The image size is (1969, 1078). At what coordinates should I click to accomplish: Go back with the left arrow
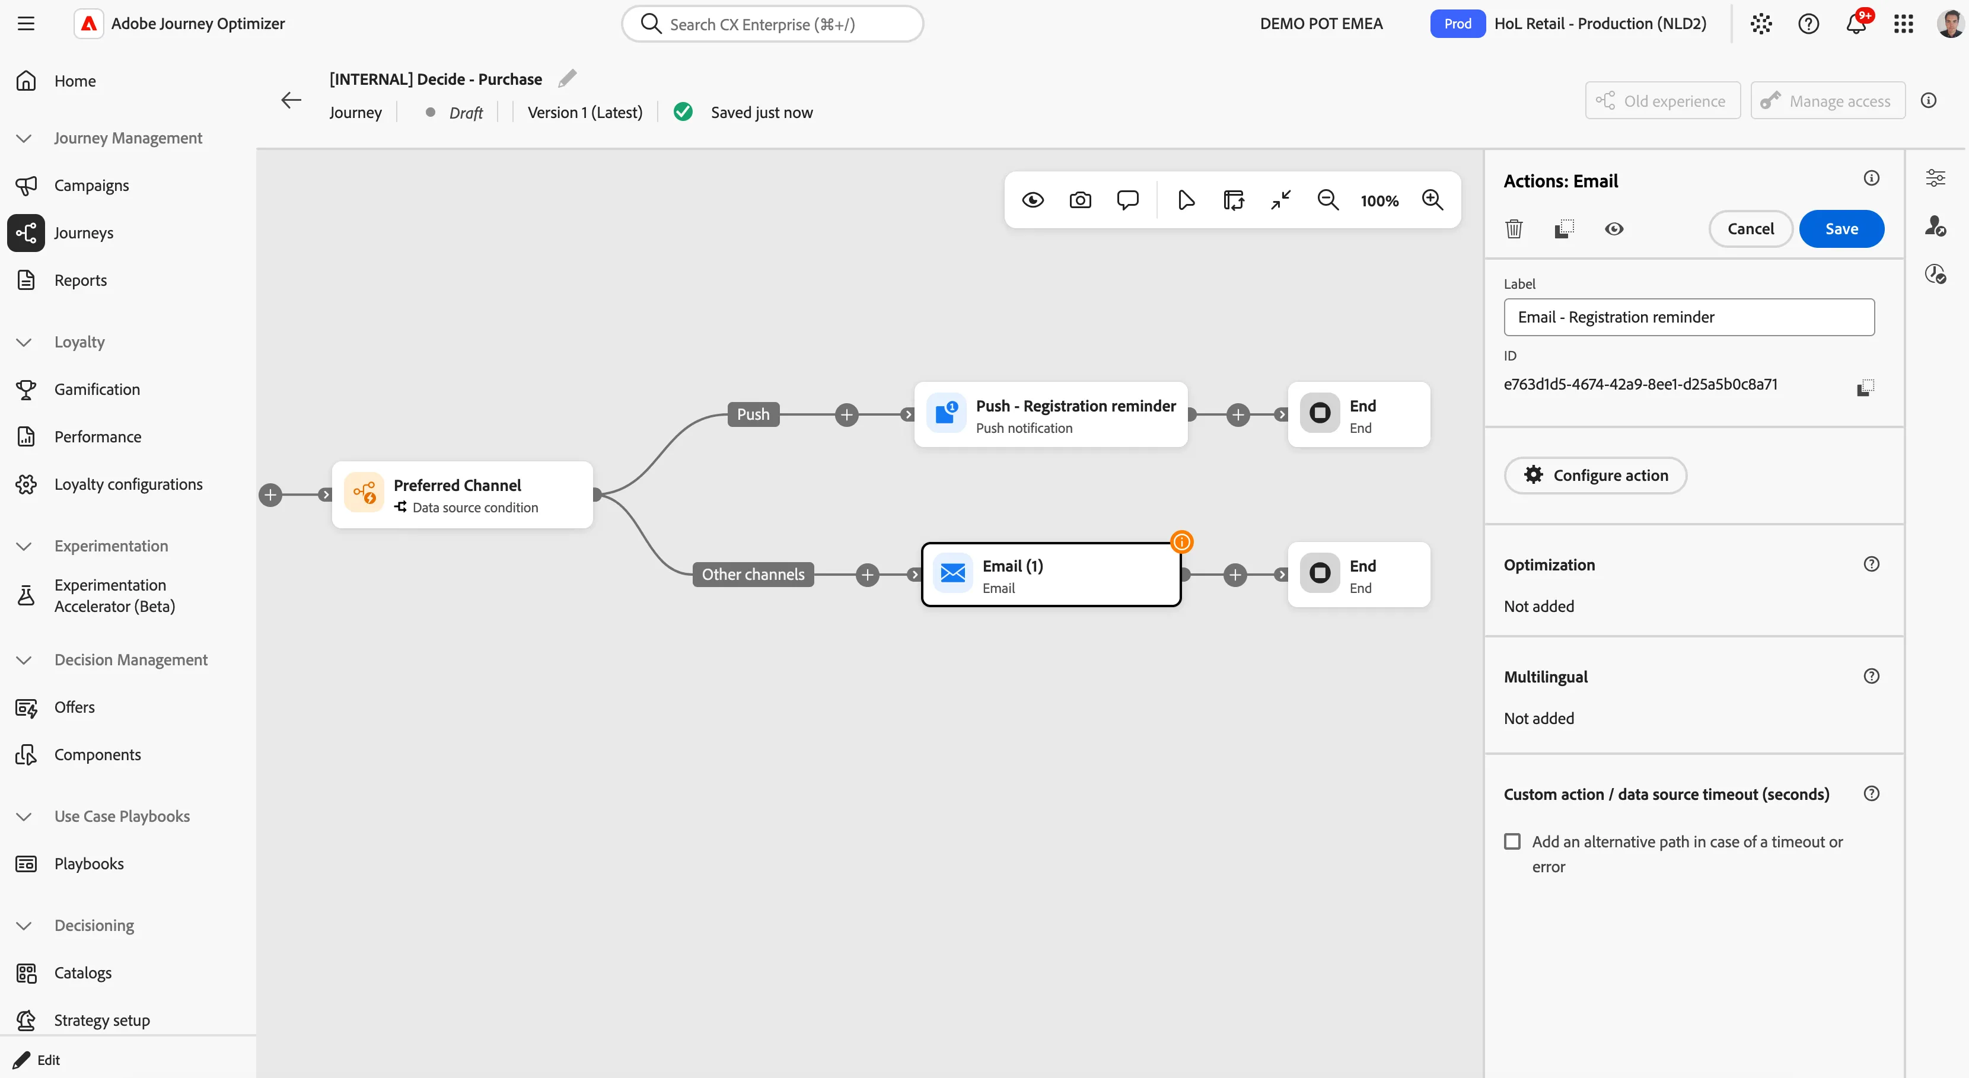click(291, 100)
